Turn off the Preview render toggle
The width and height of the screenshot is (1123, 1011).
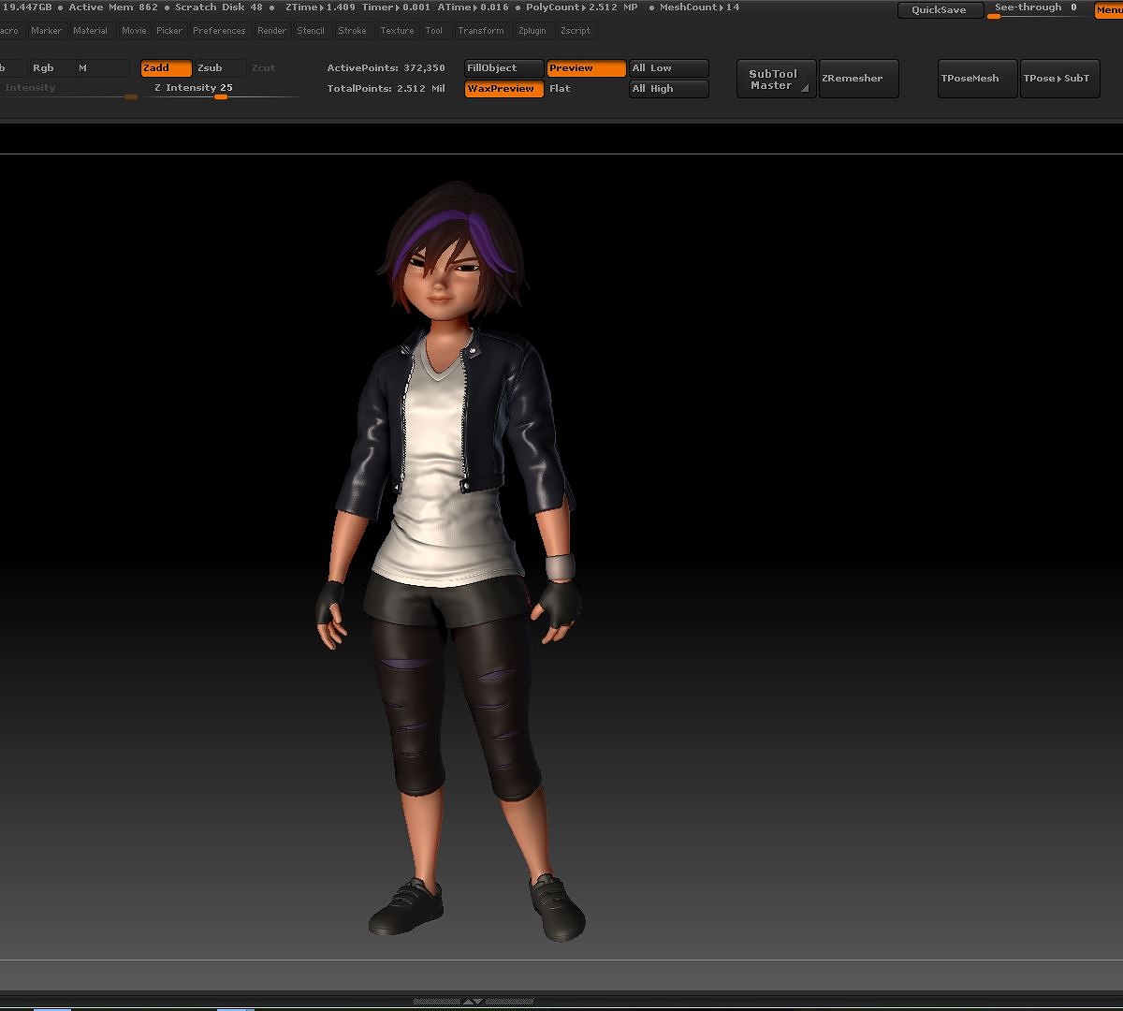(x=586, y=68)
